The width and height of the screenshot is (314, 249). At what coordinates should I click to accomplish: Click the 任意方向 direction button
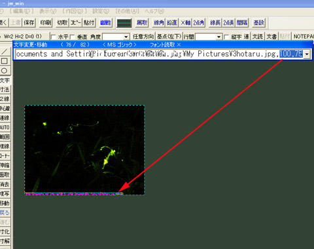click(143, 37)
